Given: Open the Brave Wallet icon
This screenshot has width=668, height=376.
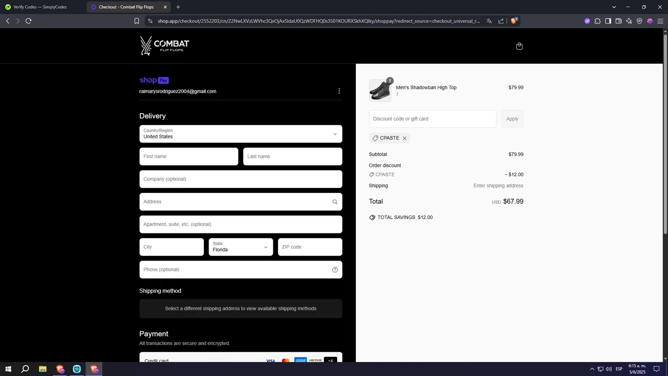Looking at the screenshot, I should [x=619, y=21].
